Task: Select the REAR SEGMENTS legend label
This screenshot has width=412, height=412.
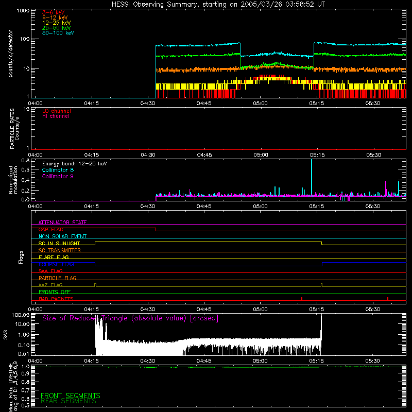Action: tap(68, 401)
